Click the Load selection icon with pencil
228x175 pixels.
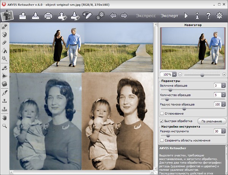click(x=62, y=16)
